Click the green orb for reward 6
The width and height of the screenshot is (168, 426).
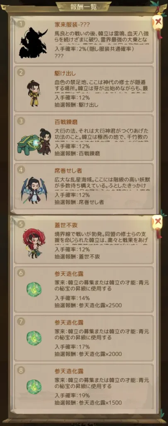[34, 290]
